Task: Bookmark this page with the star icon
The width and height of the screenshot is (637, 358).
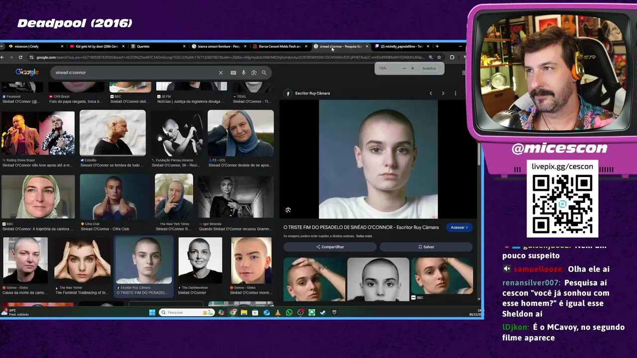Action: (x=439, y=57)
